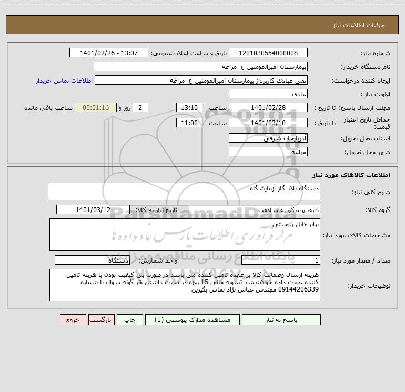Click deadline time field 13:10
The height and width of the screenshot is (392, 405).
(x=189, y=107)
